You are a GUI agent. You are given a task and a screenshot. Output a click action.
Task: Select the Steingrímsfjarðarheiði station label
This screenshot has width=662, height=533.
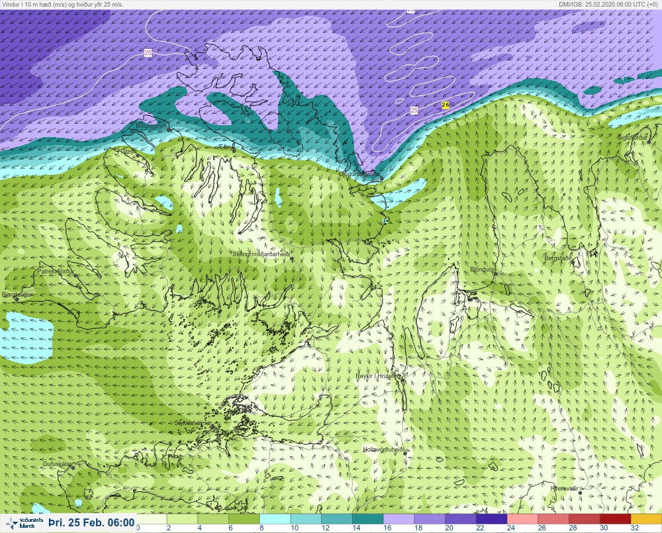coord(261,254)
